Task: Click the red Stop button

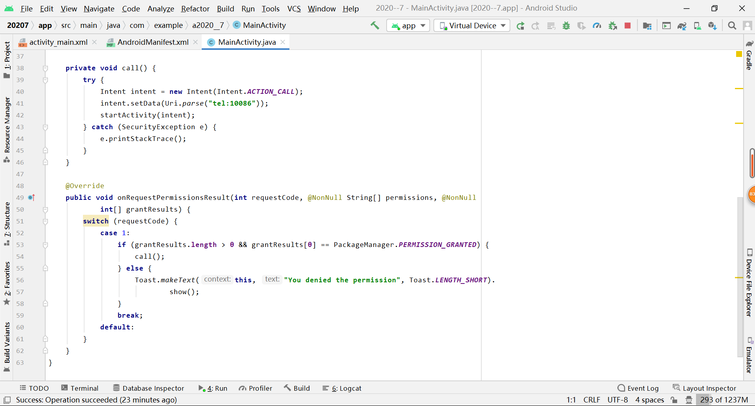Action: pyautogui.click(x=628, y=26)
